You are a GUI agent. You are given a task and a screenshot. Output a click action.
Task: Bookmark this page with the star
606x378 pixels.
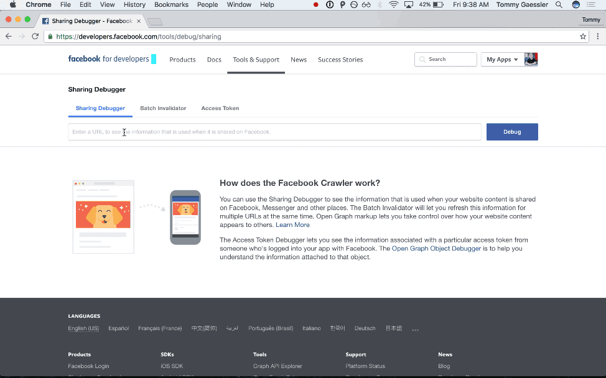pyautogui.click(x=583, y=37)
